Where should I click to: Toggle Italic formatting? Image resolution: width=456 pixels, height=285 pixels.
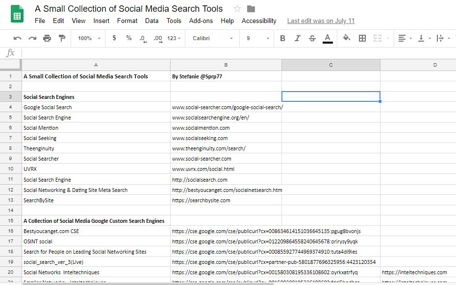coord(297,38)
